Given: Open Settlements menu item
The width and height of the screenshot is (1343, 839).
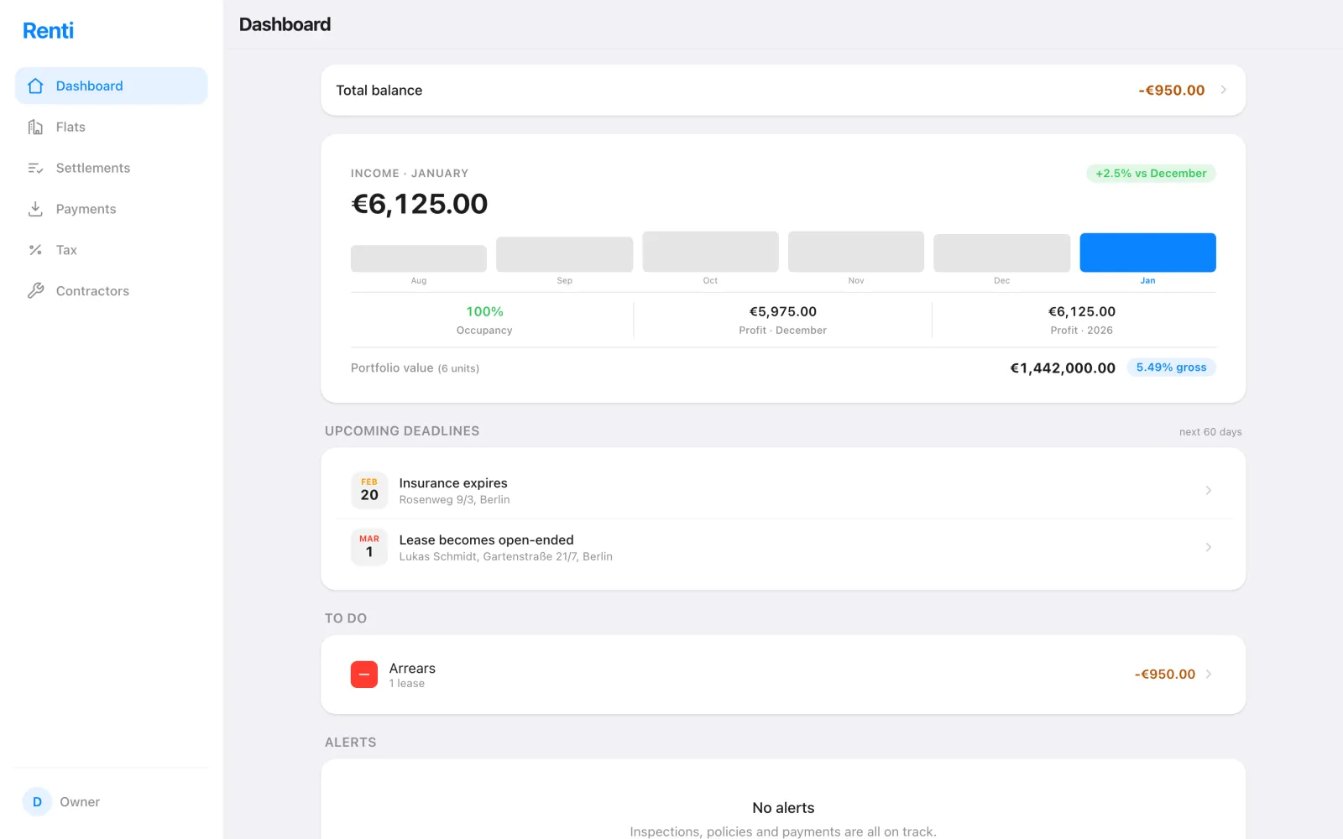Looking at the screenshot, I should [x=112, y=168].
